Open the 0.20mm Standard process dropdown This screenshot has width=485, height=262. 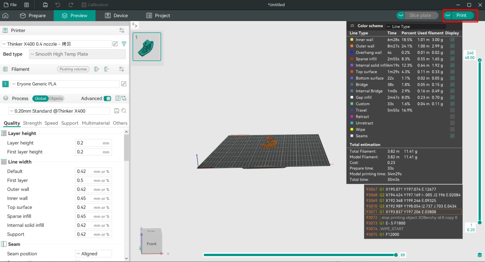pos(59,111)
